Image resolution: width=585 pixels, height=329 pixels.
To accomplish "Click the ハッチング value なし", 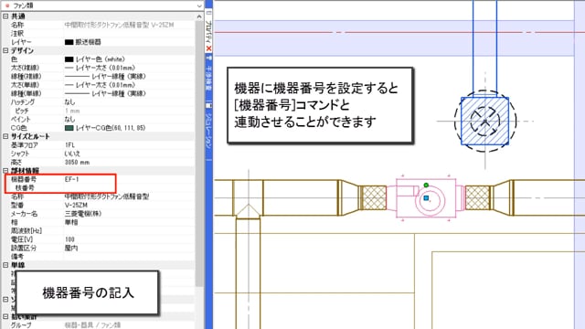I will 69,102.
